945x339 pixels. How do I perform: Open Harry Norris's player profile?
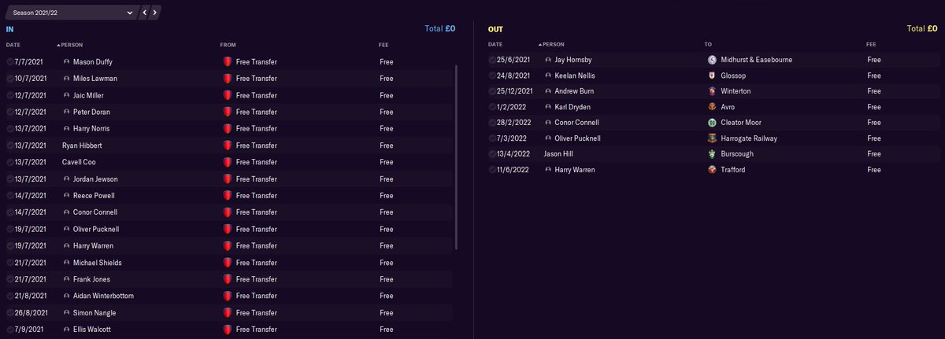[x=92, y=128]
